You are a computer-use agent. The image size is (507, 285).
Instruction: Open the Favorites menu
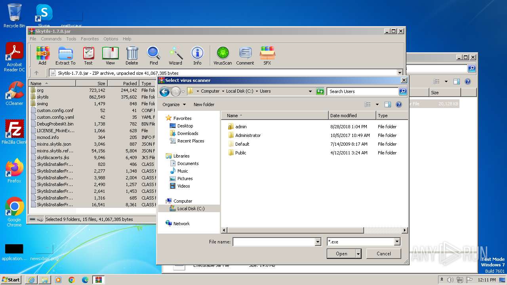pos(90,39)
